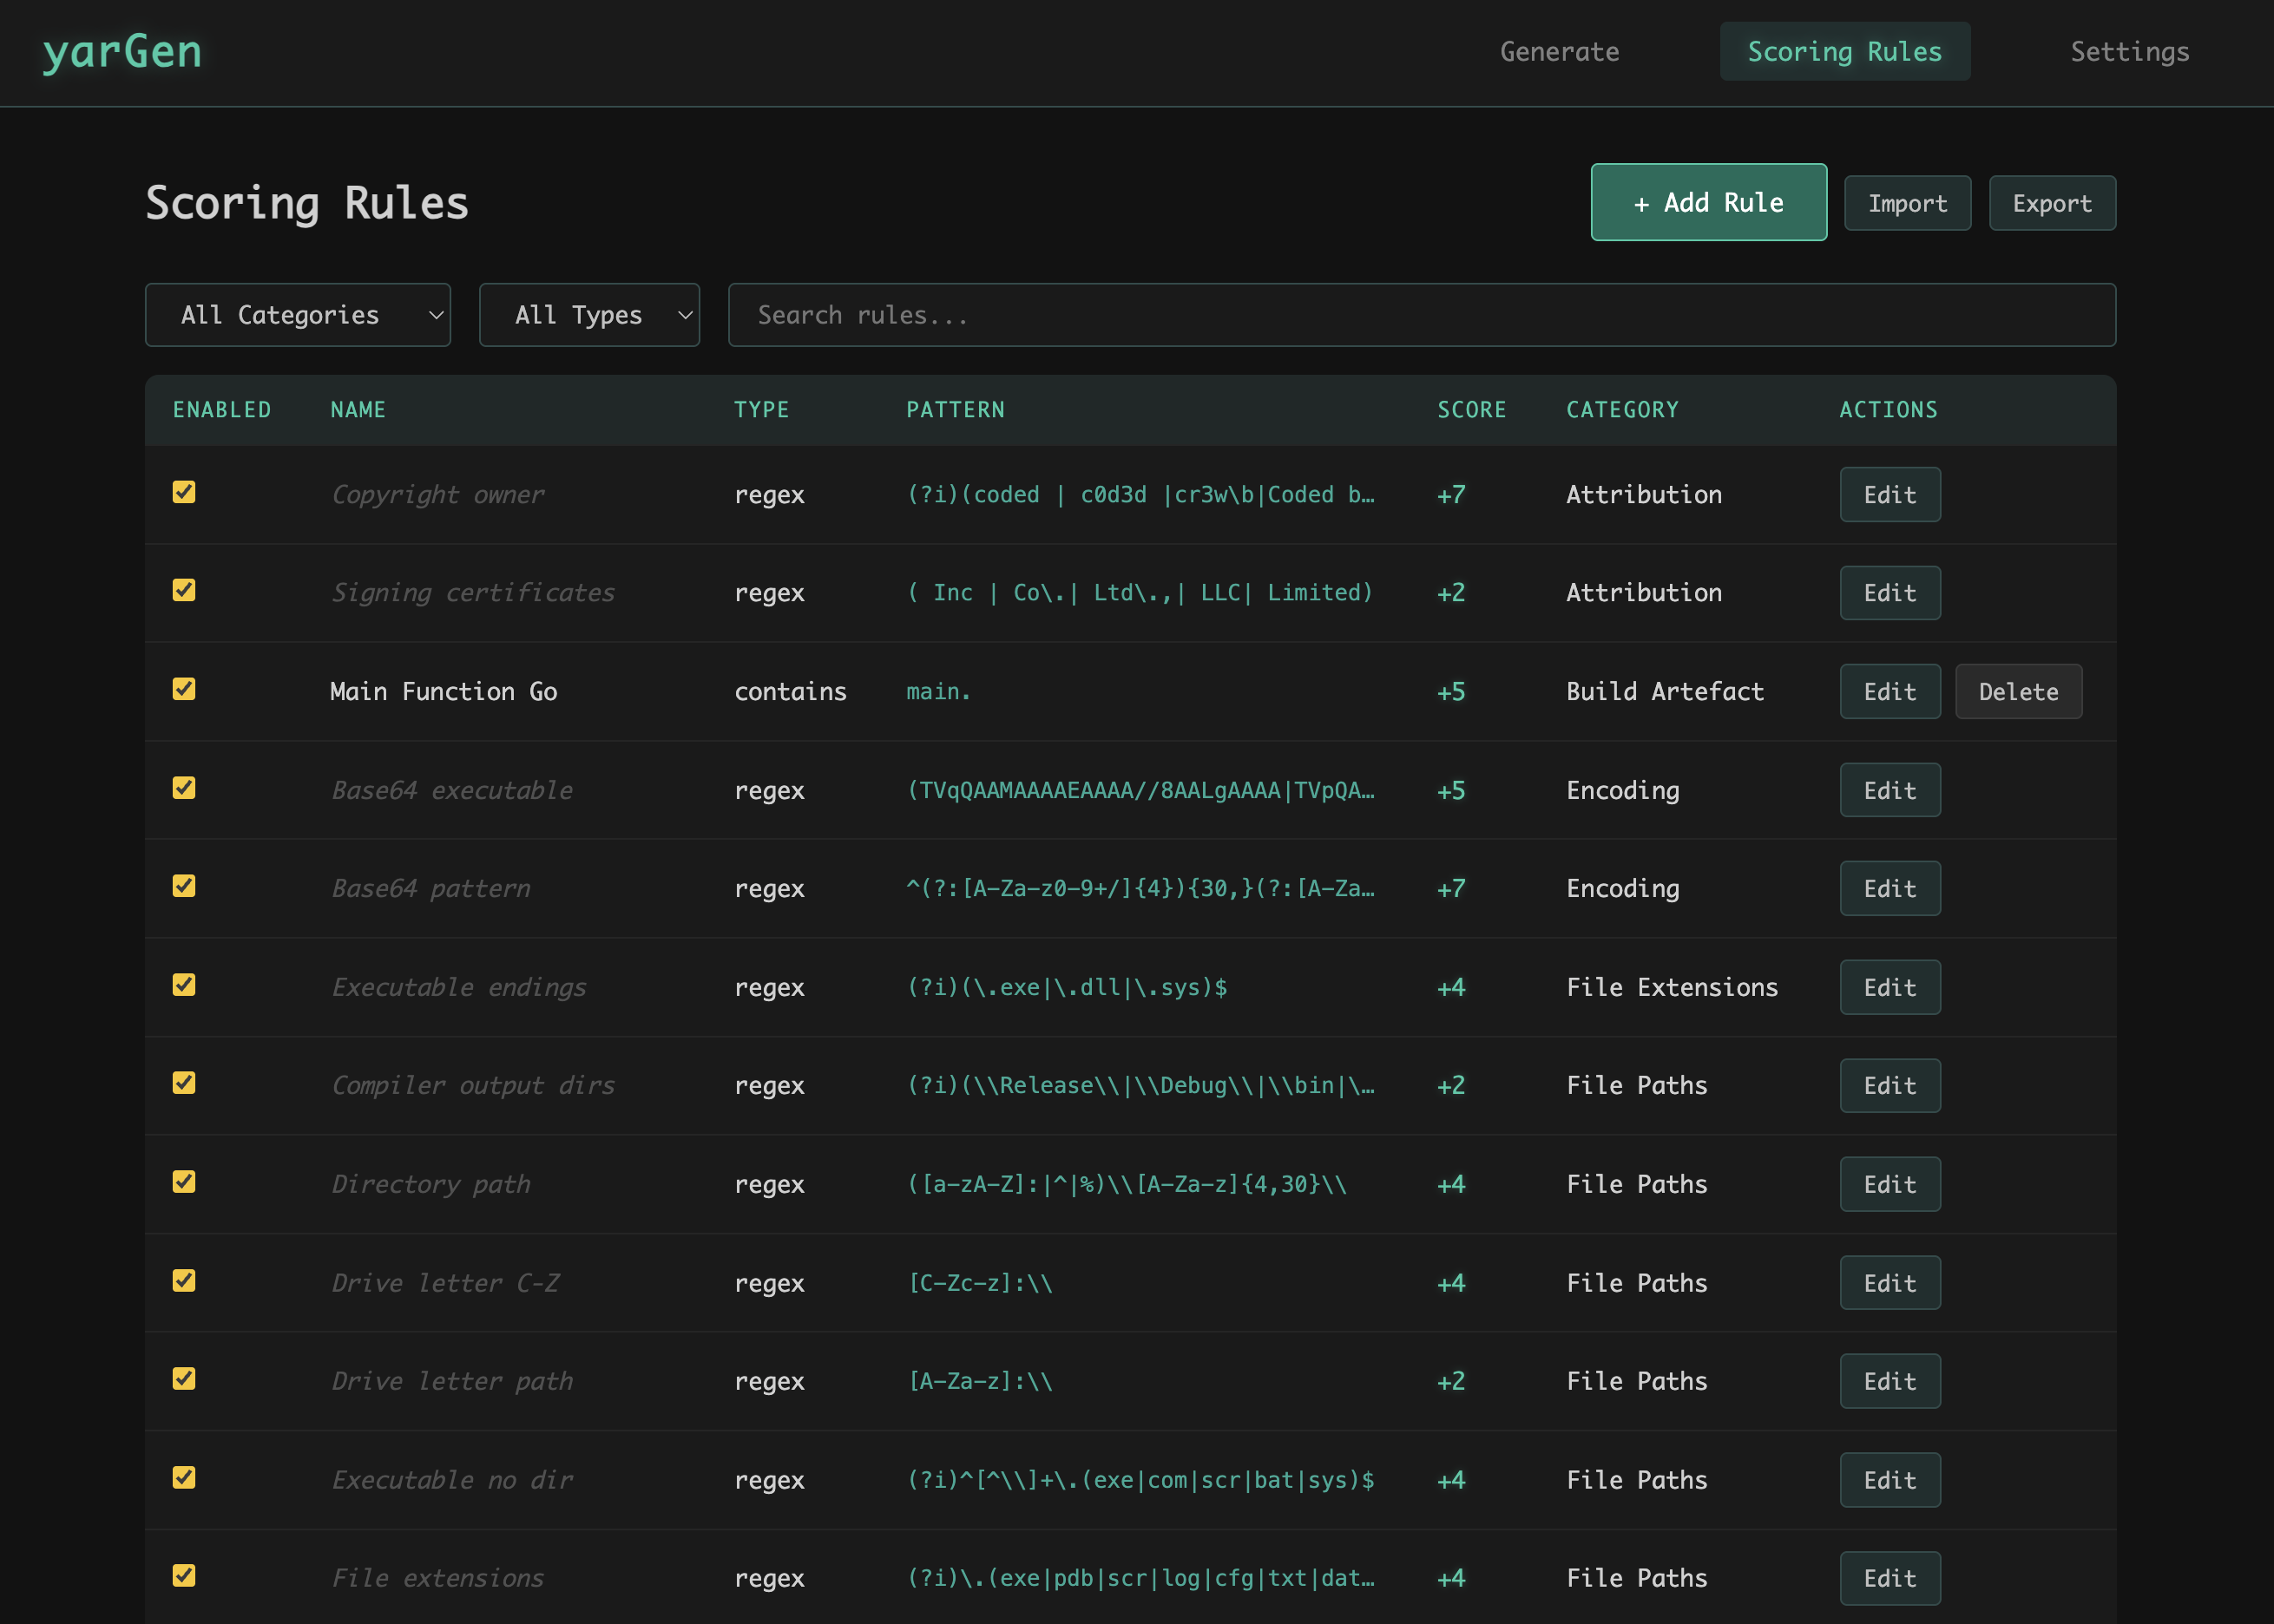
Task: Click the CATEGORY column header
Action: click(x=1623, y=410)
